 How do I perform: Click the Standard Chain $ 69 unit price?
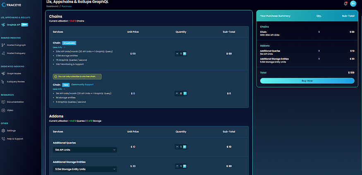(x=133, y=53)
